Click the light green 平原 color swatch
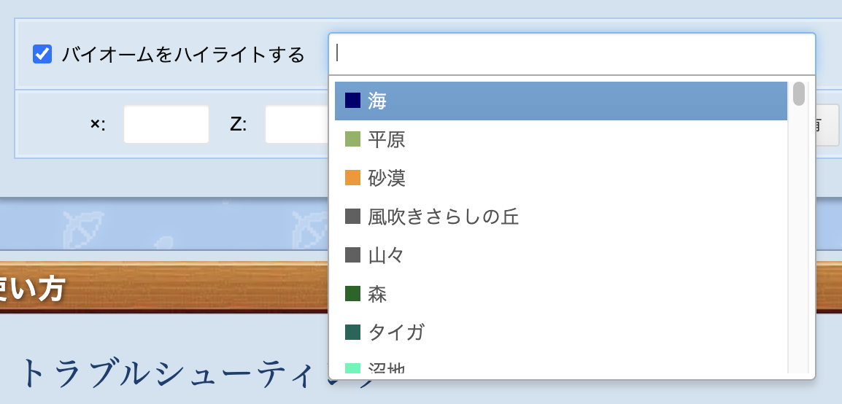The height and width of the screenshot is (404, 842). (x=353, y=139)
